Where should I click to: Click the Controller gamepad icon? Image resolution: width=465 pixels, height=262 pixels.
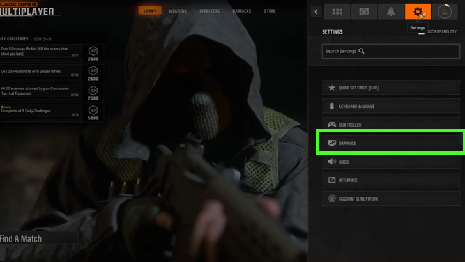tap(332, 125)
